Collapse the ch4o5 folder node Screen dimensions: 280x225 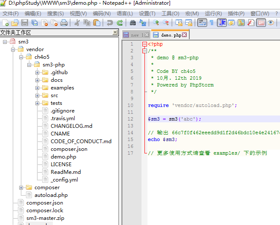(x=21, y=58)
